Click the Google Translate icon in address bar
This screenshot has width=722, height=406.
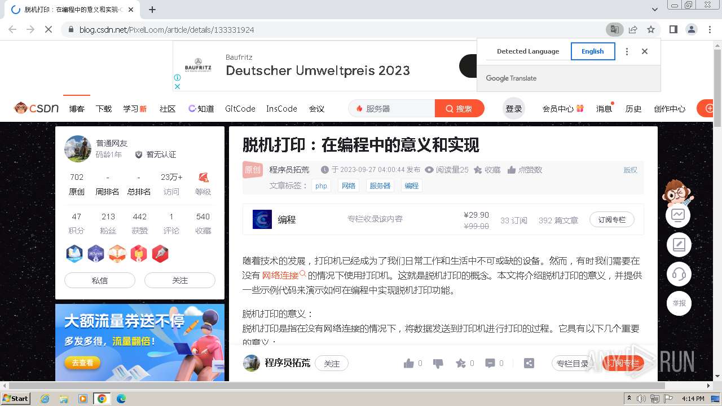(x=614, y=29)
